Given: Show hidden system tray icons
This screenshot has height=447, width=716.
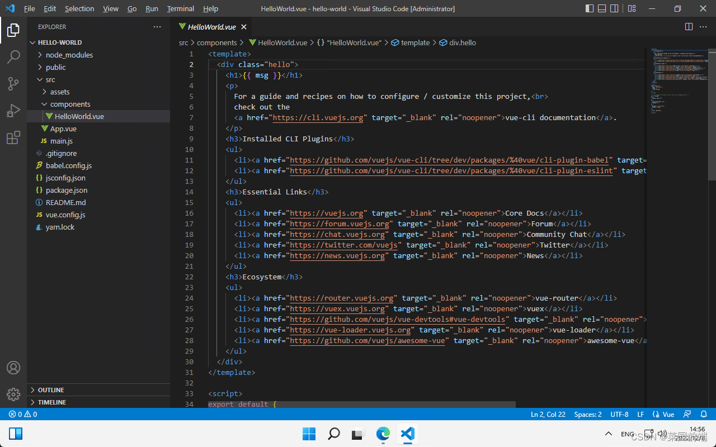Looking at the screenshot, I should coord(609,434).
